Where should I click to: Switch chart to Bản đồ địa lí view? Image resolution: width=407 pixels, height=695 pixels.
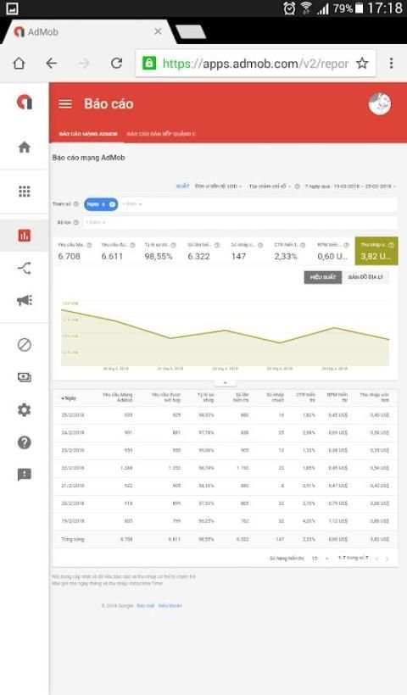click(x=365, y=277)
